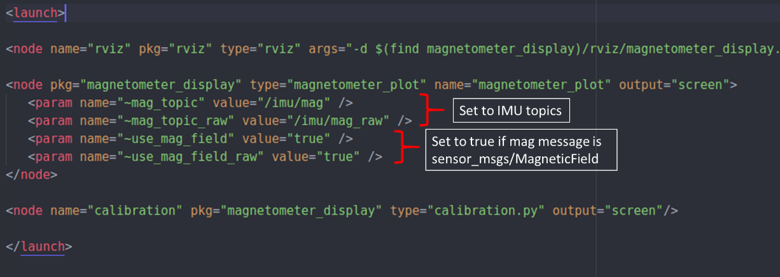Click the sensor_msgs/MagneticField annotation box
The height and width of the screenshot is (277, 780).
(x=521, y=151)
